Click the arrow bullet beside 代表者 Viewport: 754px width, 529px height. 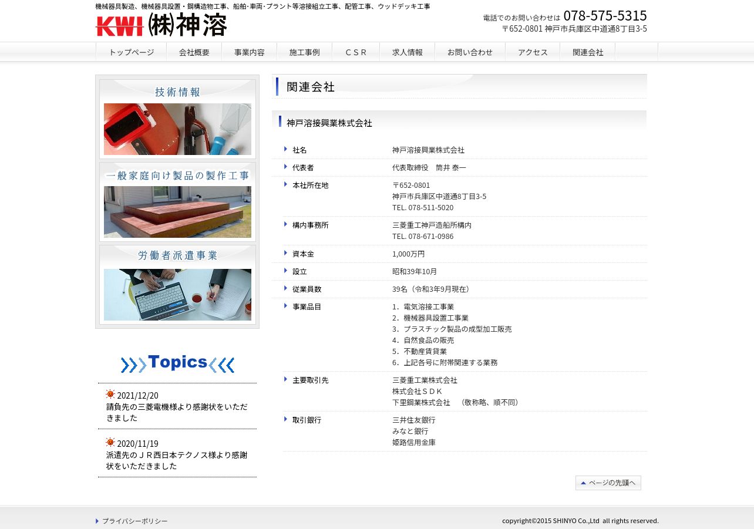(286, 167)
